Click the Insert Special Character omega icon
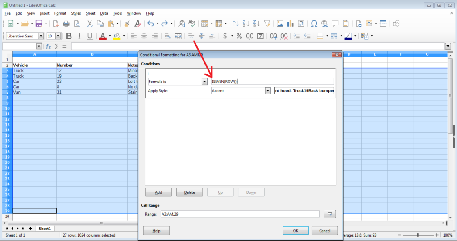The width and height of the screenshot is (457, 241). tap(314, 24)
